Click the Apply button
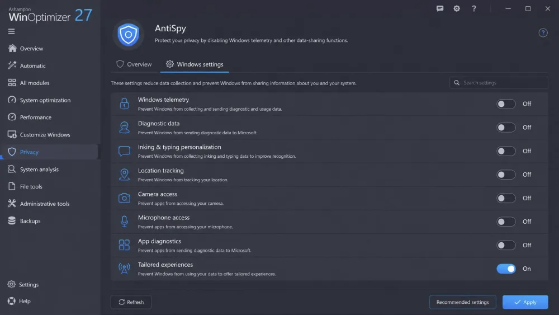The width and height of the screenshot is (559, 315). point(525,302)
